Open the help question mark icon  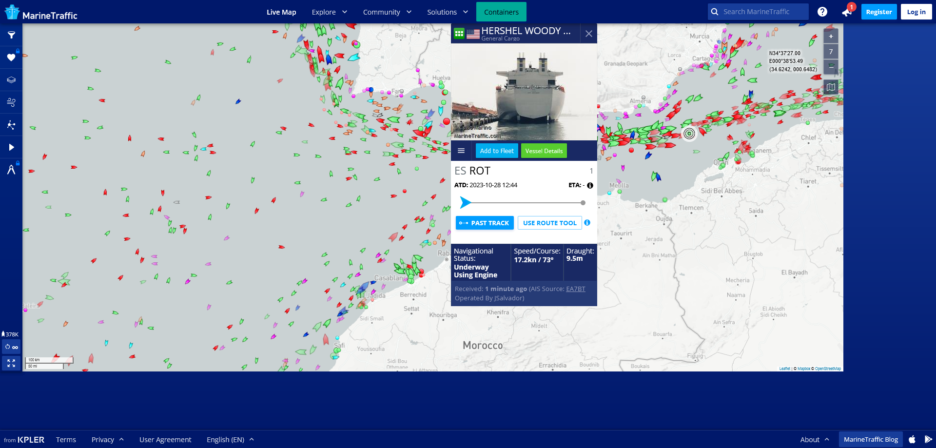coord(822,12)
